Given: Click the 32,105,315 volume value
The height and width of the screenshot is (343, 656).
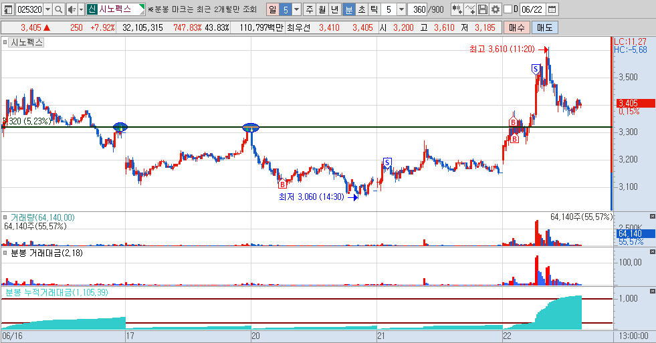Looking at the screenshot, I should [x=142, y=27].
